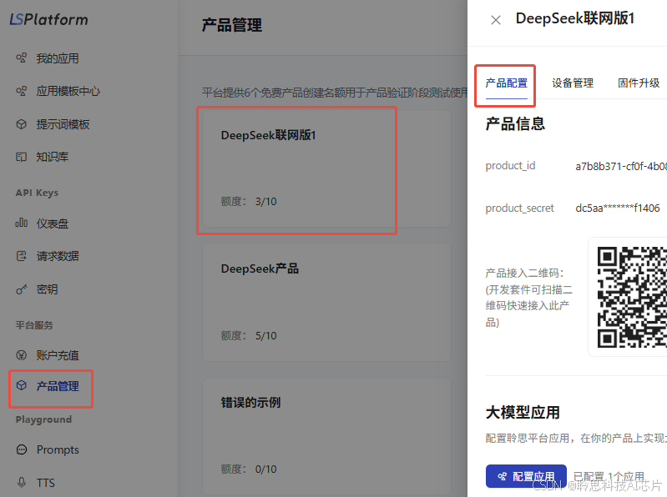Click the Playground section label
667x497 pixels.
[43, 419]
